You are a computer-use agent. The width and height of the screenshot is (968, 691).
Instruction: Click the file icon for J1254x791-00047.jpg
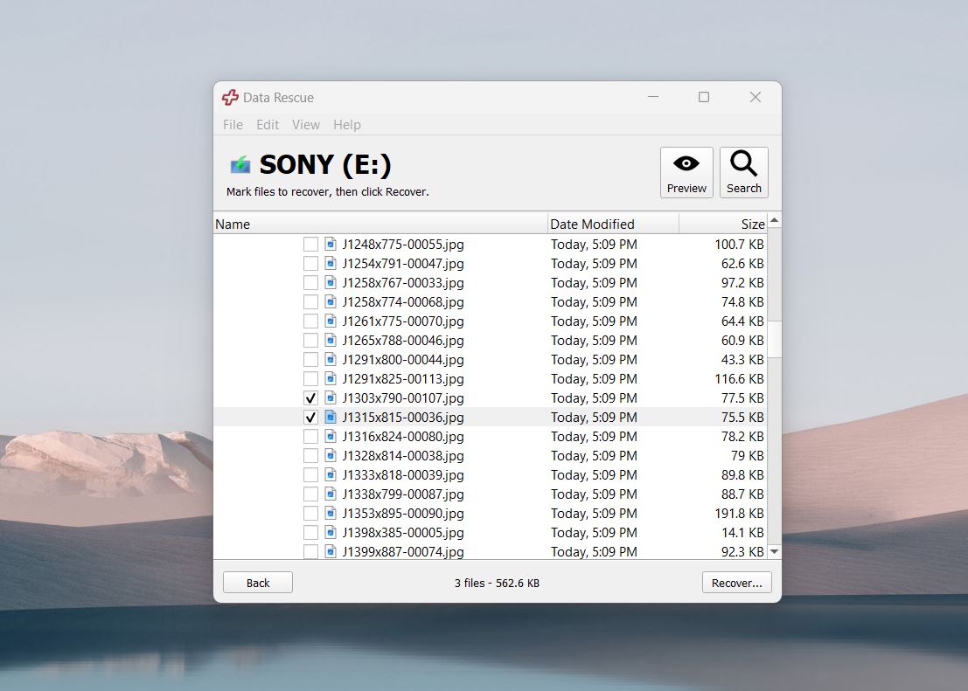coord(331,264)
